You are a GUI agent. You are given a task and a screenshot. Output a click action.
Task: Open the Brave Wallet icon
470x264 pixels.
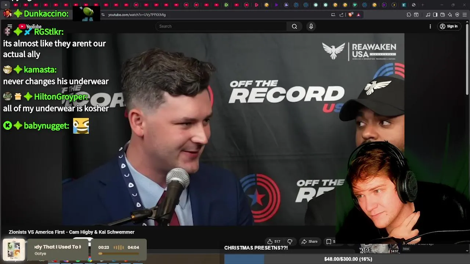[442, 15]
